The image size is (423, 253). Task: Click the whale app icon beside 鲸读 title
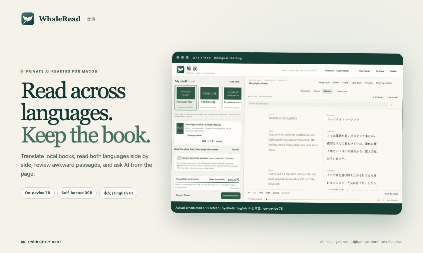(x=181, y=69)
